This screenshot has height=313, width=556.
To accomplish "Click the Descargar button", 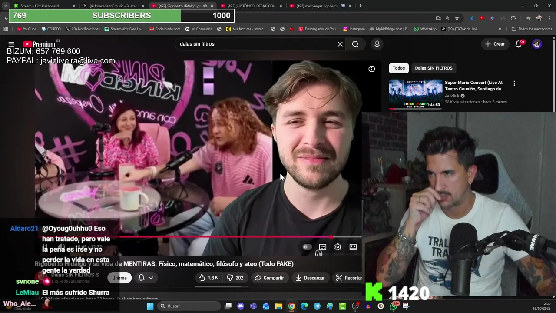I will pyautogui.click(x=310, y=278).
